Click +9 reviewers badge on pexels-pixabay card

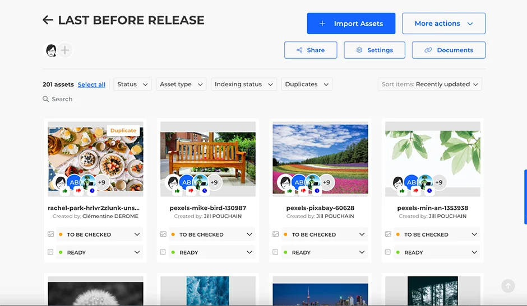tap(327, 182)
